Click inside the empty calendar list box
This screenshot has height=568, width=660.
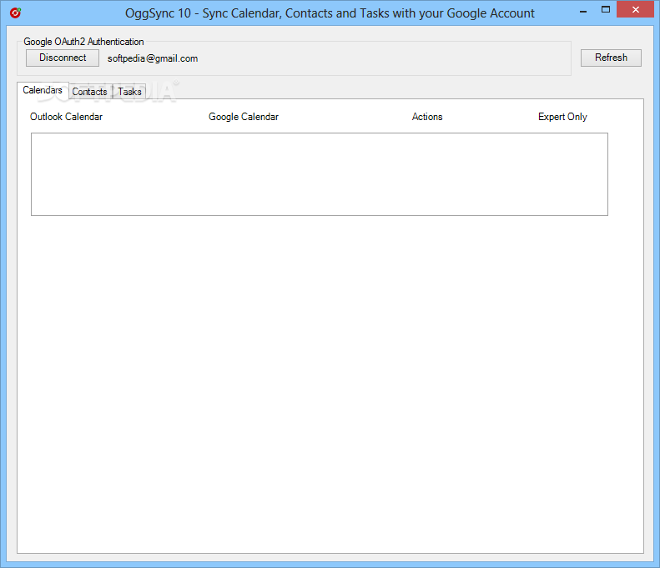tap(320, 174)
